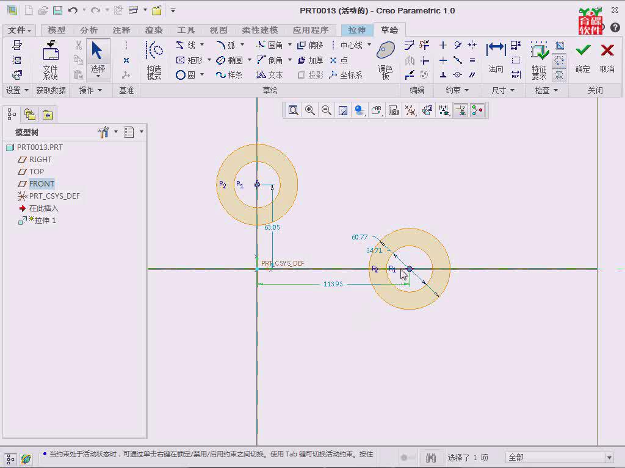Toggle Construction Mode (构造模式)

tap(154, 60)
